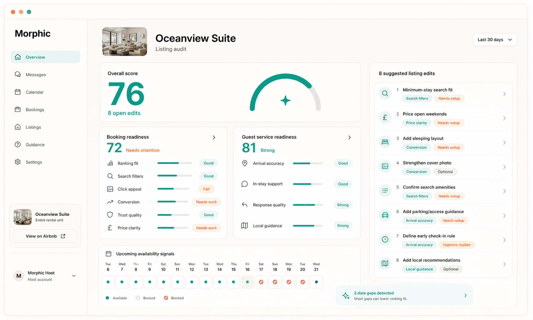Open the Calendar menu item
This screenshot has height=320, width=533.
pos(45,92)
